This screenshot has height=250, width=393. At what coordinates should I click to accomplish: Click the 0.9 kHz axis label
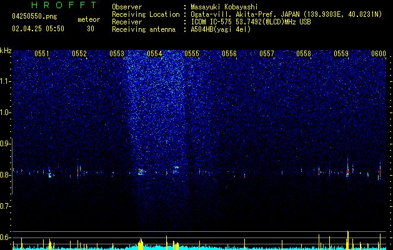pyautogui.click(x=5, y=144)
